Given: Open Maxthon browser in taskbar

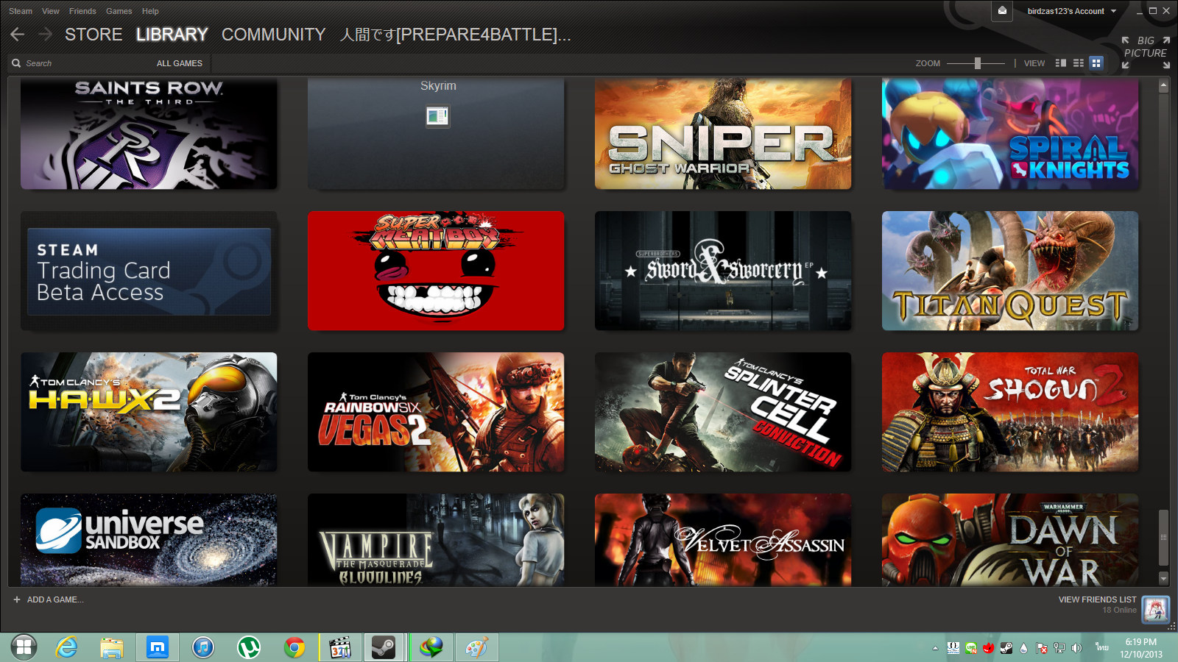Looking at the screenshot, I should coord(158,647).
